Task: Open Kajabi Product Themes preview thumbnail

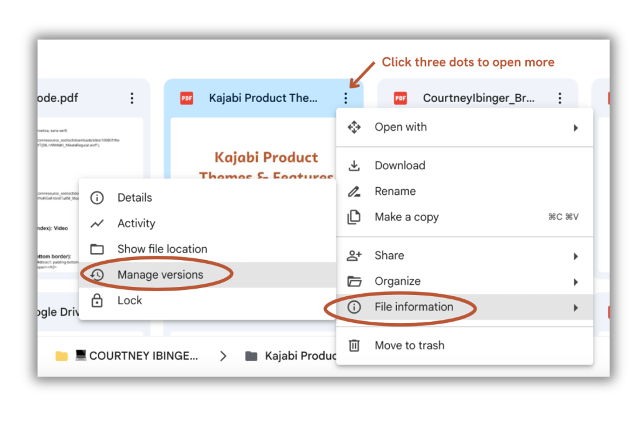Action: (253, 148)
